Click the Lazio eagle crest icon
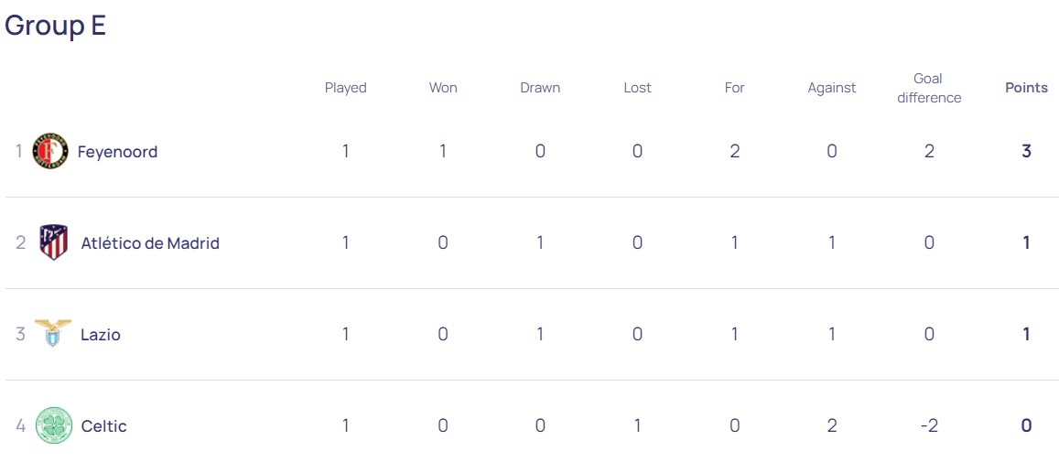The image size is (1059, 462). [x=53, y=334]
